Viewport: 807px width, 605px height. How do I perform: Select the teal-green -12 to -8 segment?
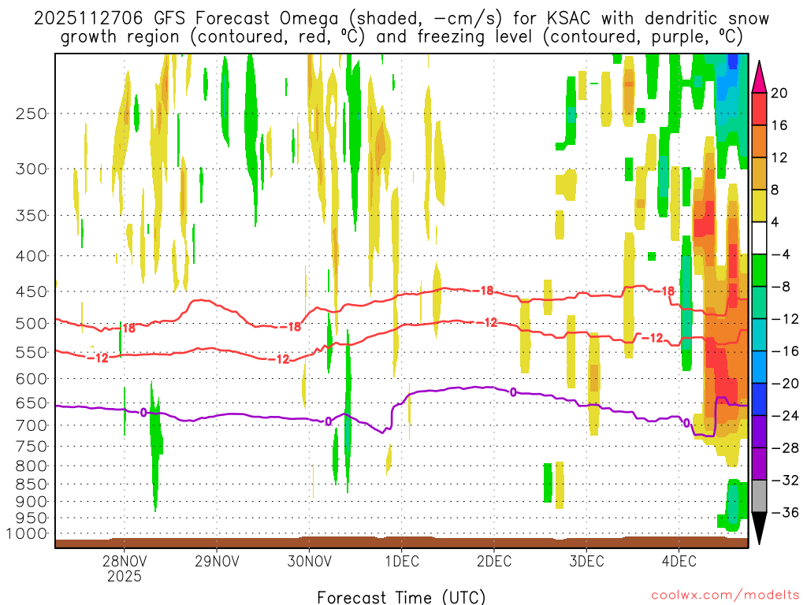click(759, 302)
